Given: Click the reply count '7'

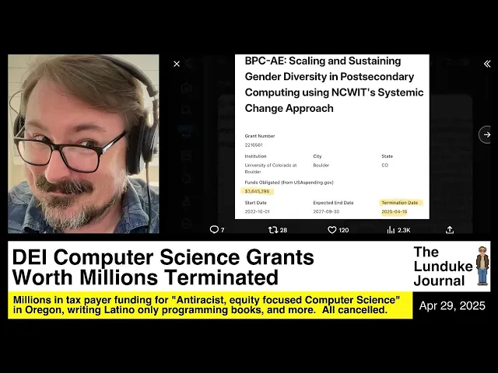Looking at the screenshot, I should click(223, 230).
